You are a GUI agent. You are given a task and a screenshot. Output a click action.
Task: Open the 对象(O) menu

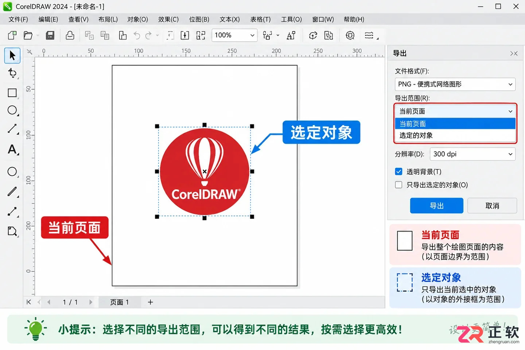tap(137, 19)
